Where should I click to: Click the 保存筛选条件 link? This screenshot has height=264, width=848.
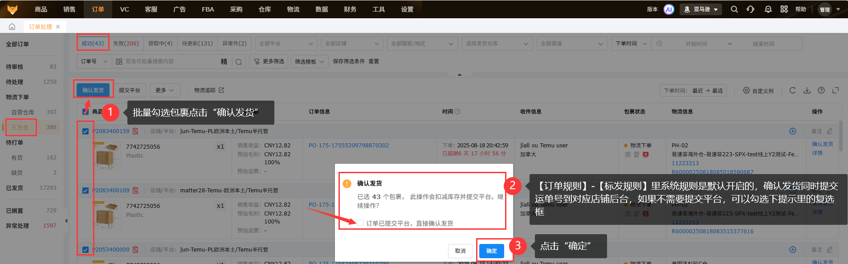point(349,61)
